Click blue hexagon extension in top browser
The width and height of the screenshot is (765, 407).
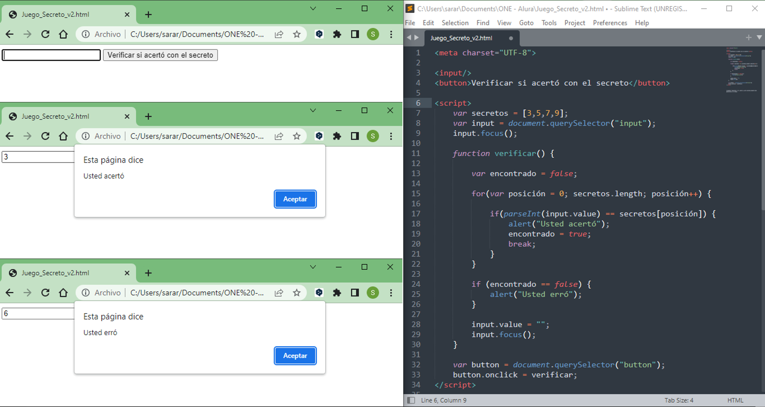319,34
